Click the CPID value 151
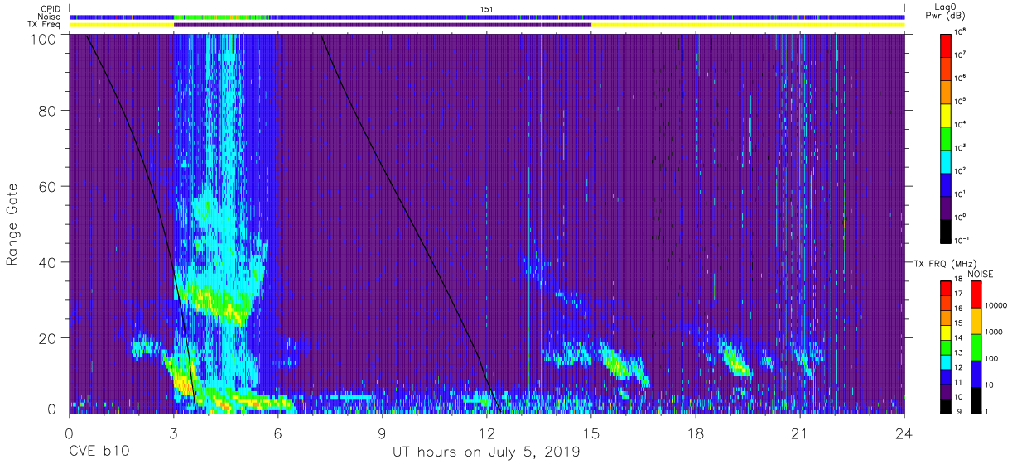 (x=487, y=9)
